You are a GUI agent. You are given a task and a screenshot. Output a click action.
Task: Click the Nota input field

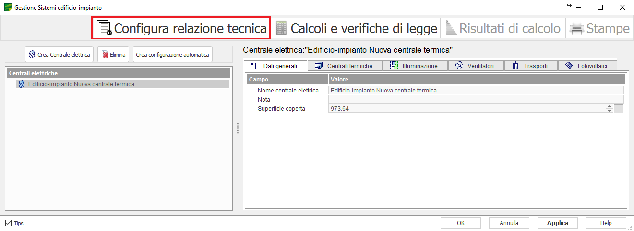click(475, 99)
